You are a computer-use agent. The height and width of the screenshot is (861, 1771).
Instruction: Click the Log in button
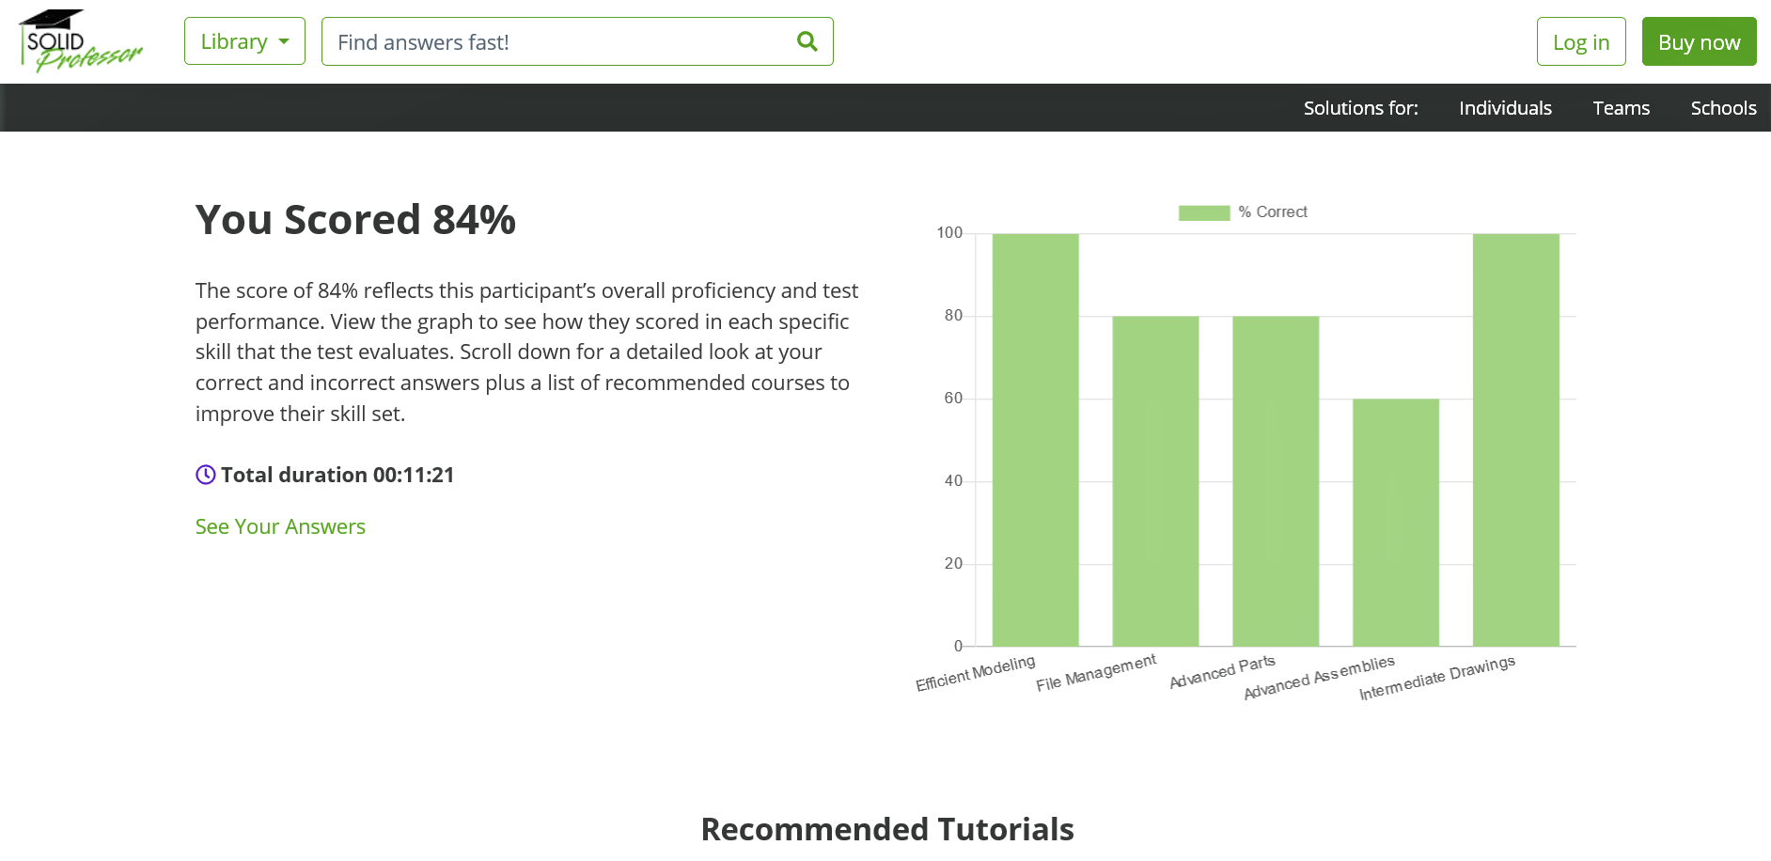[x=1580, y=41]
